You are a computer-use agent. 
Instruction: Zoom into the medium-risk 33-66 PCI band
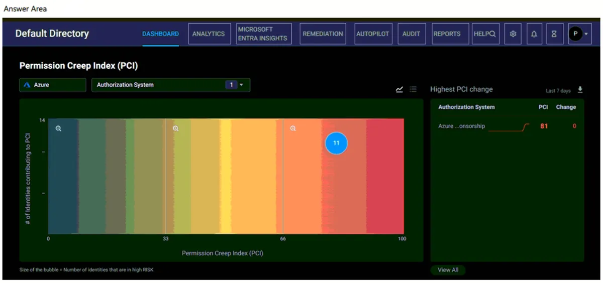pos(176,128)
